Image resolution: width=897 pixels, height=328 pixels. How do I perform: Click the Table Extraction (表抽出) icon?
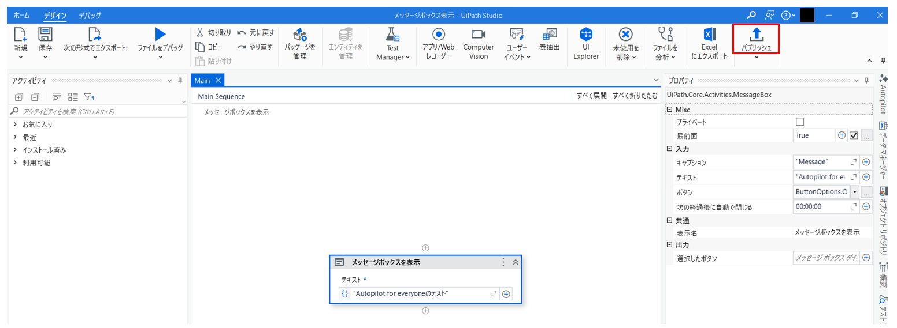point(549,35)
